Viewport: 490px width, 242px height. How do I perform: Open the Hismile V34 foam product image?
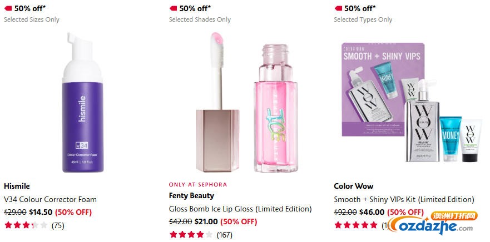point(83,103)
